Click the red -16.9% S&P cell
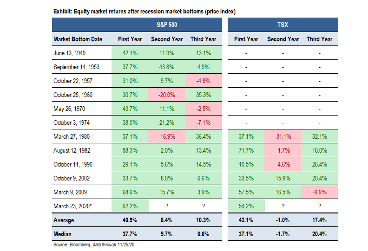The height and width of the screenshot is (251, 368). [167, 135]
